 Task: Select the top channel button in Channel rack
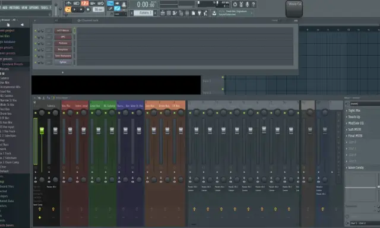click(x=63, y=30)
